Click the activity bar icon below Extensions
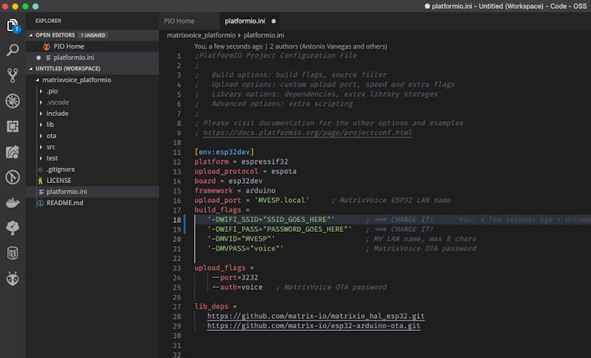Screen dimensions: 591x358 pos(13,152)
